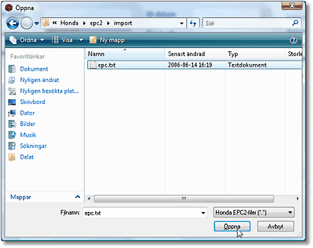Viewport: 313px width, 248px height.
Task: Select epc2 in the address path
Action: [96, 23]
